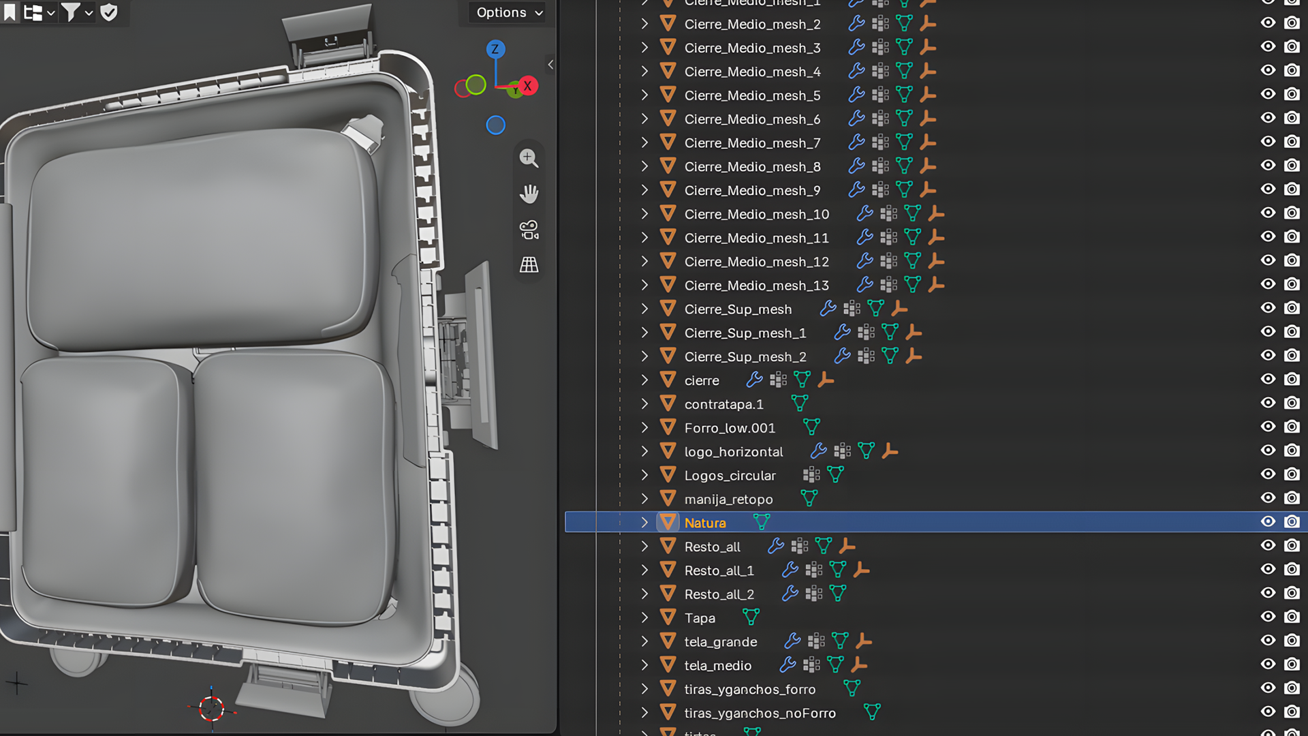Click the outliner bookmark editor icon
The image size is (1308, 736).
coord(10,12)
